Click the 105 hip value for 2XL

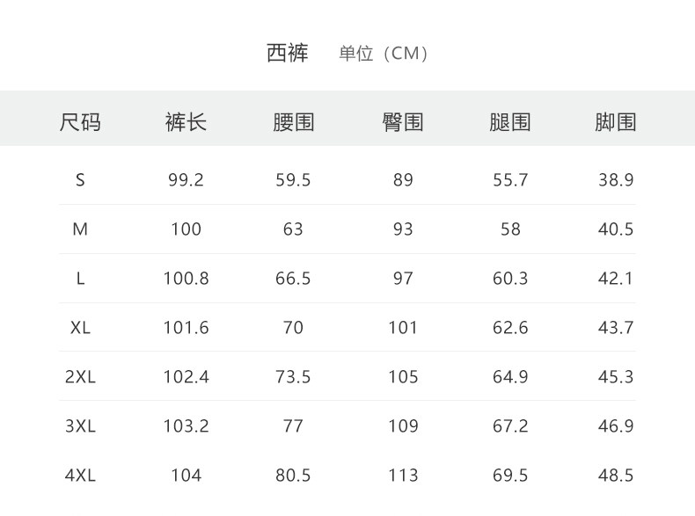click(403, 377)
